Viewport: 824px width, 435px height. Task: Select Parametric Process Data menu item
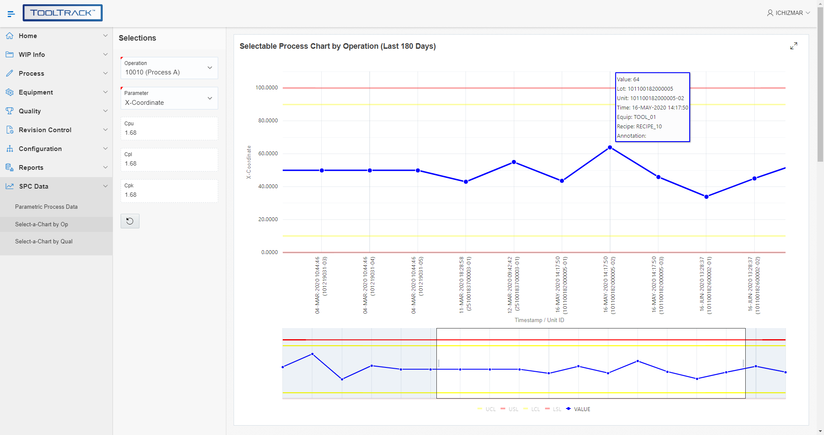point(46,207)
